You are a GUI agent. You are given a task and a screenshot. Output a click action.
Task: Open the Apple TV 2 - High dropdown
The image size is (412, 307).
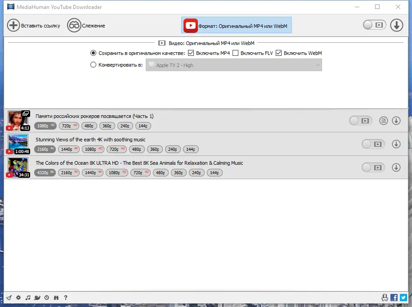tap(233, 65)
